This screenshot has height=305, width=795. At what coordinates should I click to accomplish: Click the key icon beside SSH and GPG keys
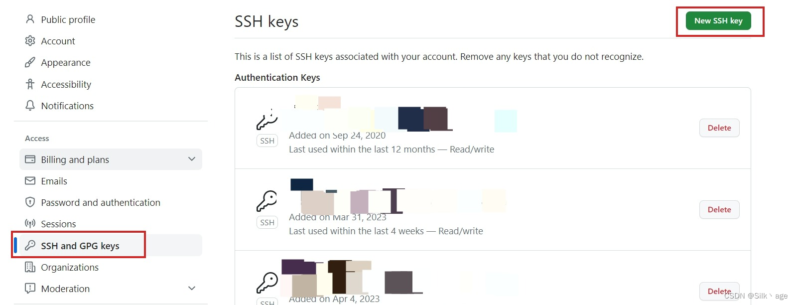[x=30, y=245]
